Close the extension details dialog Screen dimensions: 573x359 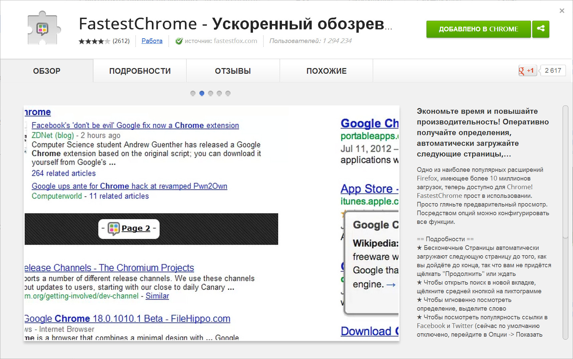click(x=562, y=11)
